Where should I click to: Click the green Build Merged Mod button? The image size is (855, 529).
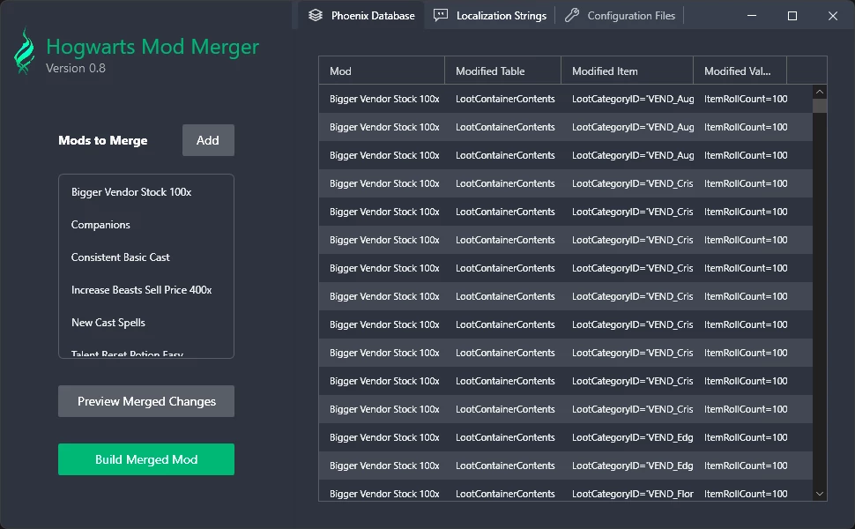click(x=146, y=459)
